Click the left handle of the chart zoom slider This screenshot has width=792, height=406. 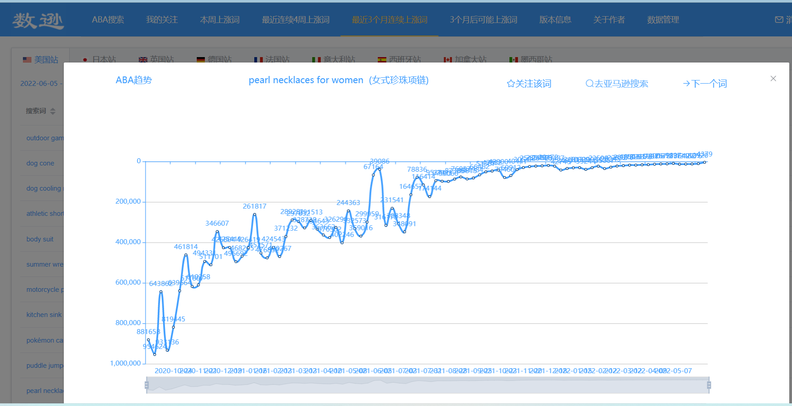(x=146, y=385)
